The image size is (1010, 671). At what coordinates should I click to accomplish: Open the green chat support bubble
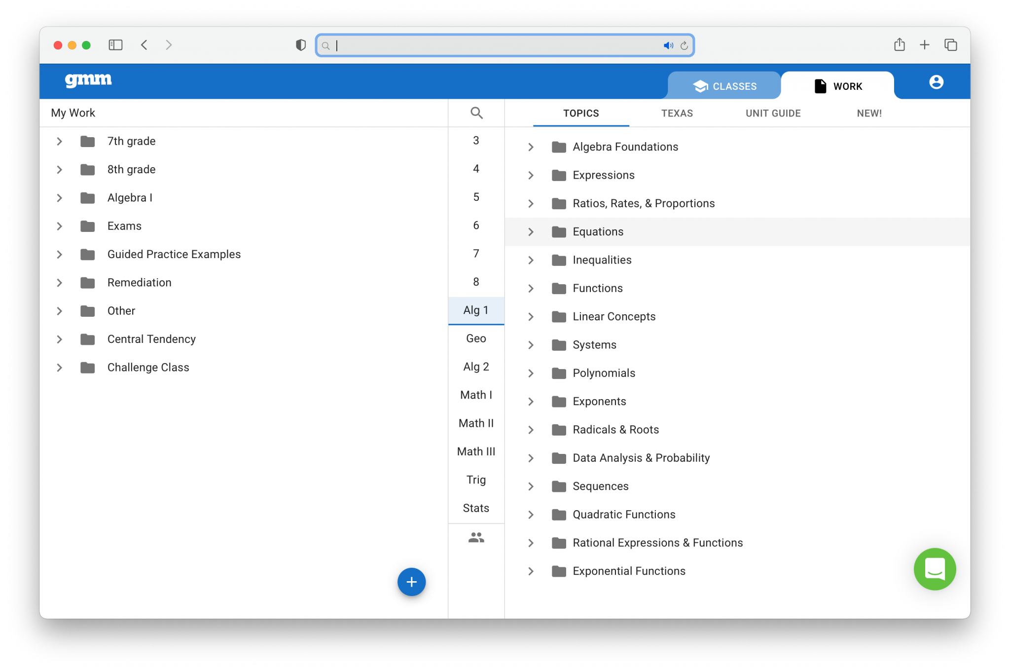[935, 569]
